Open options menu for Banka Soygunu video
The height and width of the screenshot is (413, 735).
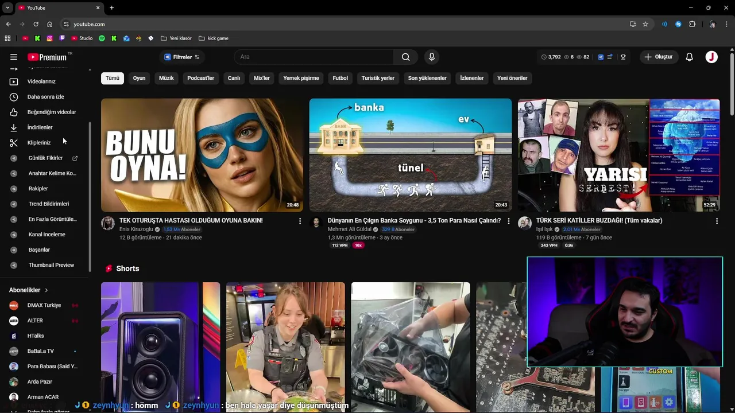click(508, 221)
